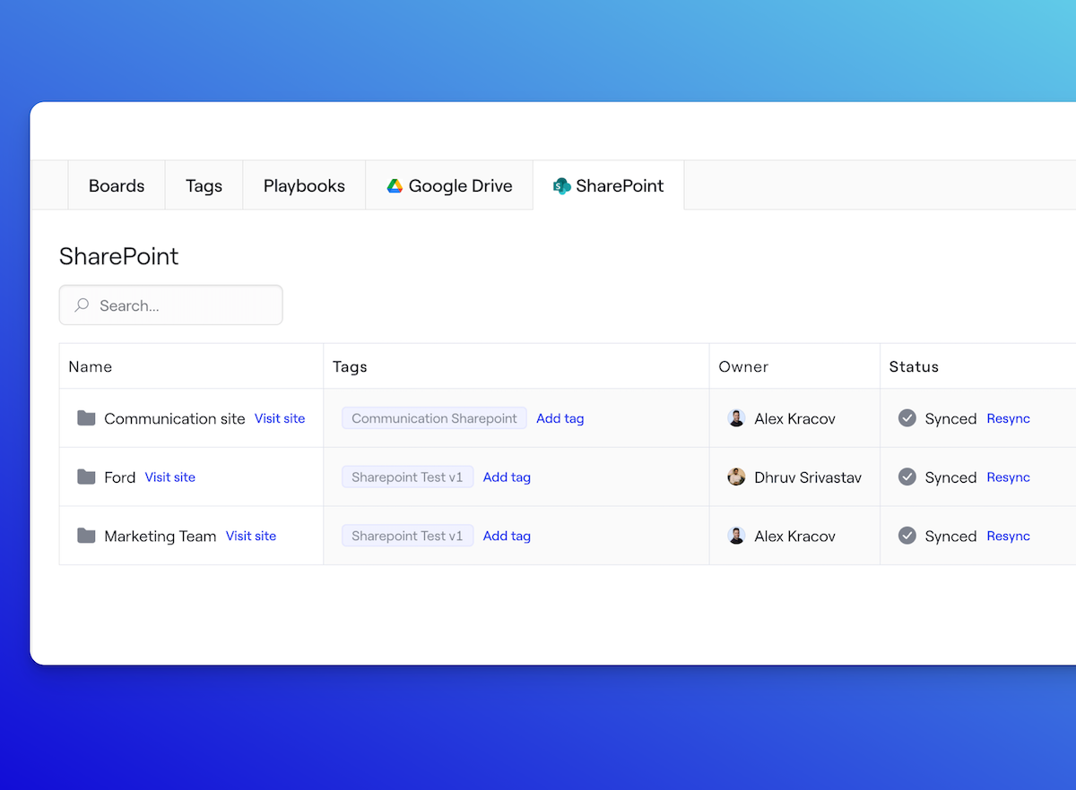1076x790 pixels.
Task: Visit site for Marketing Team
Action: click(251, 536)
